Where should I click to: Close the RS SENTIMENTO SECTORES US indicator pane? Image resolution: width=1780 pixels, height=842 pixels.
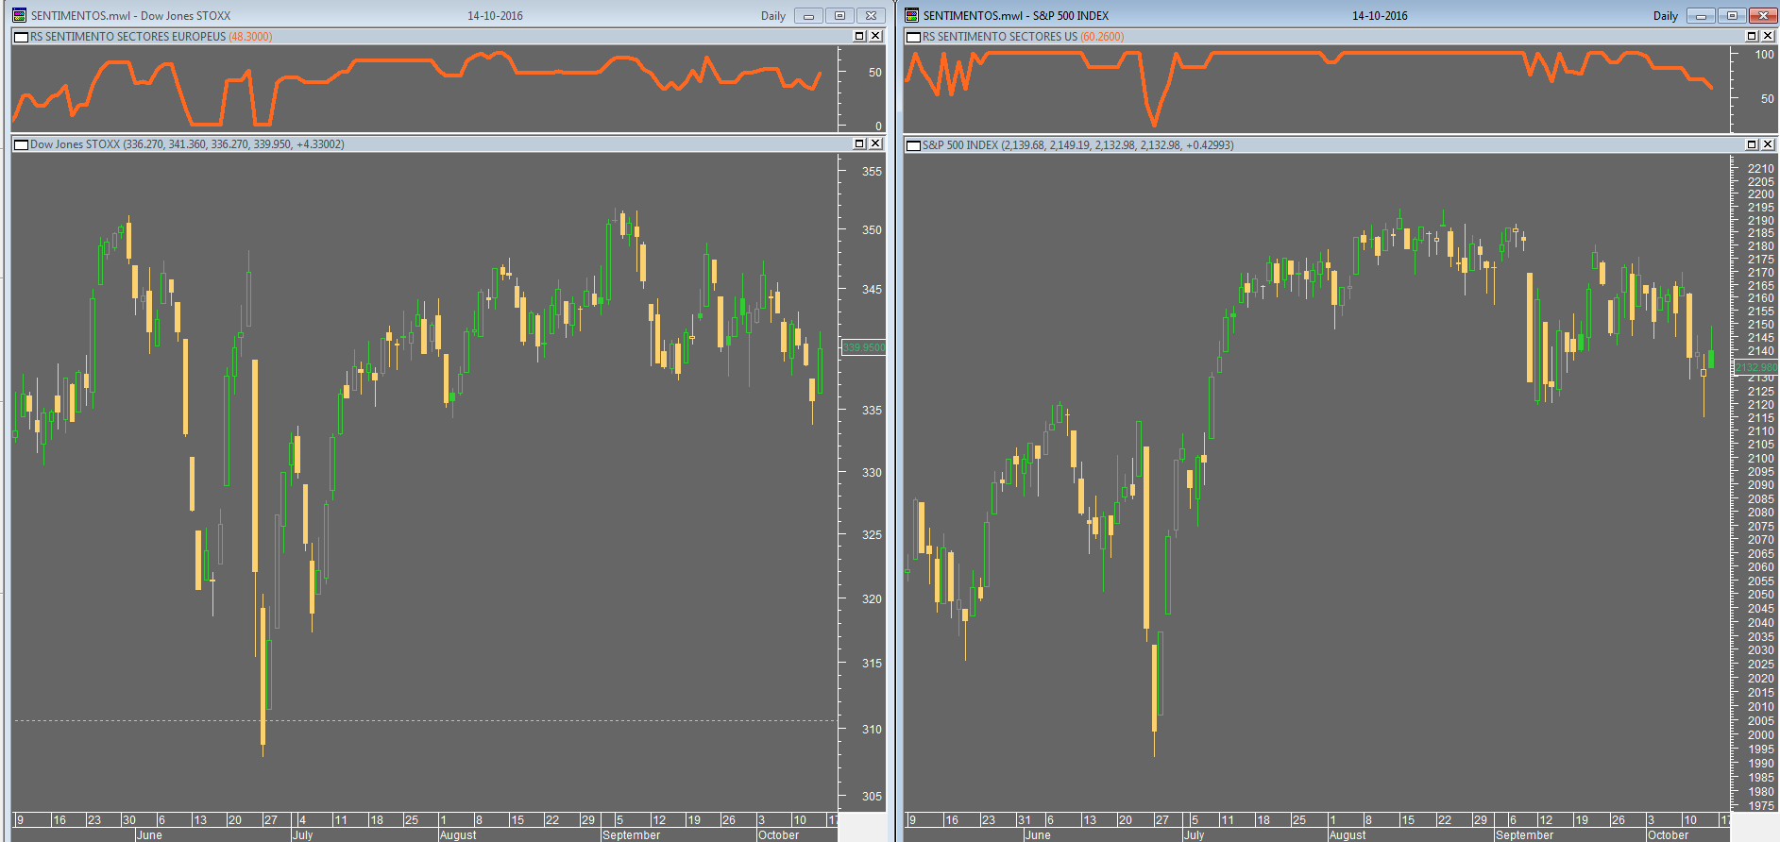coord(1768,36)
